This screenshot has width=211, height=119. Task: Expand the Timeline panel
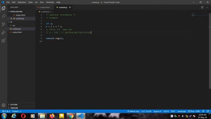[x=14, y=108]
